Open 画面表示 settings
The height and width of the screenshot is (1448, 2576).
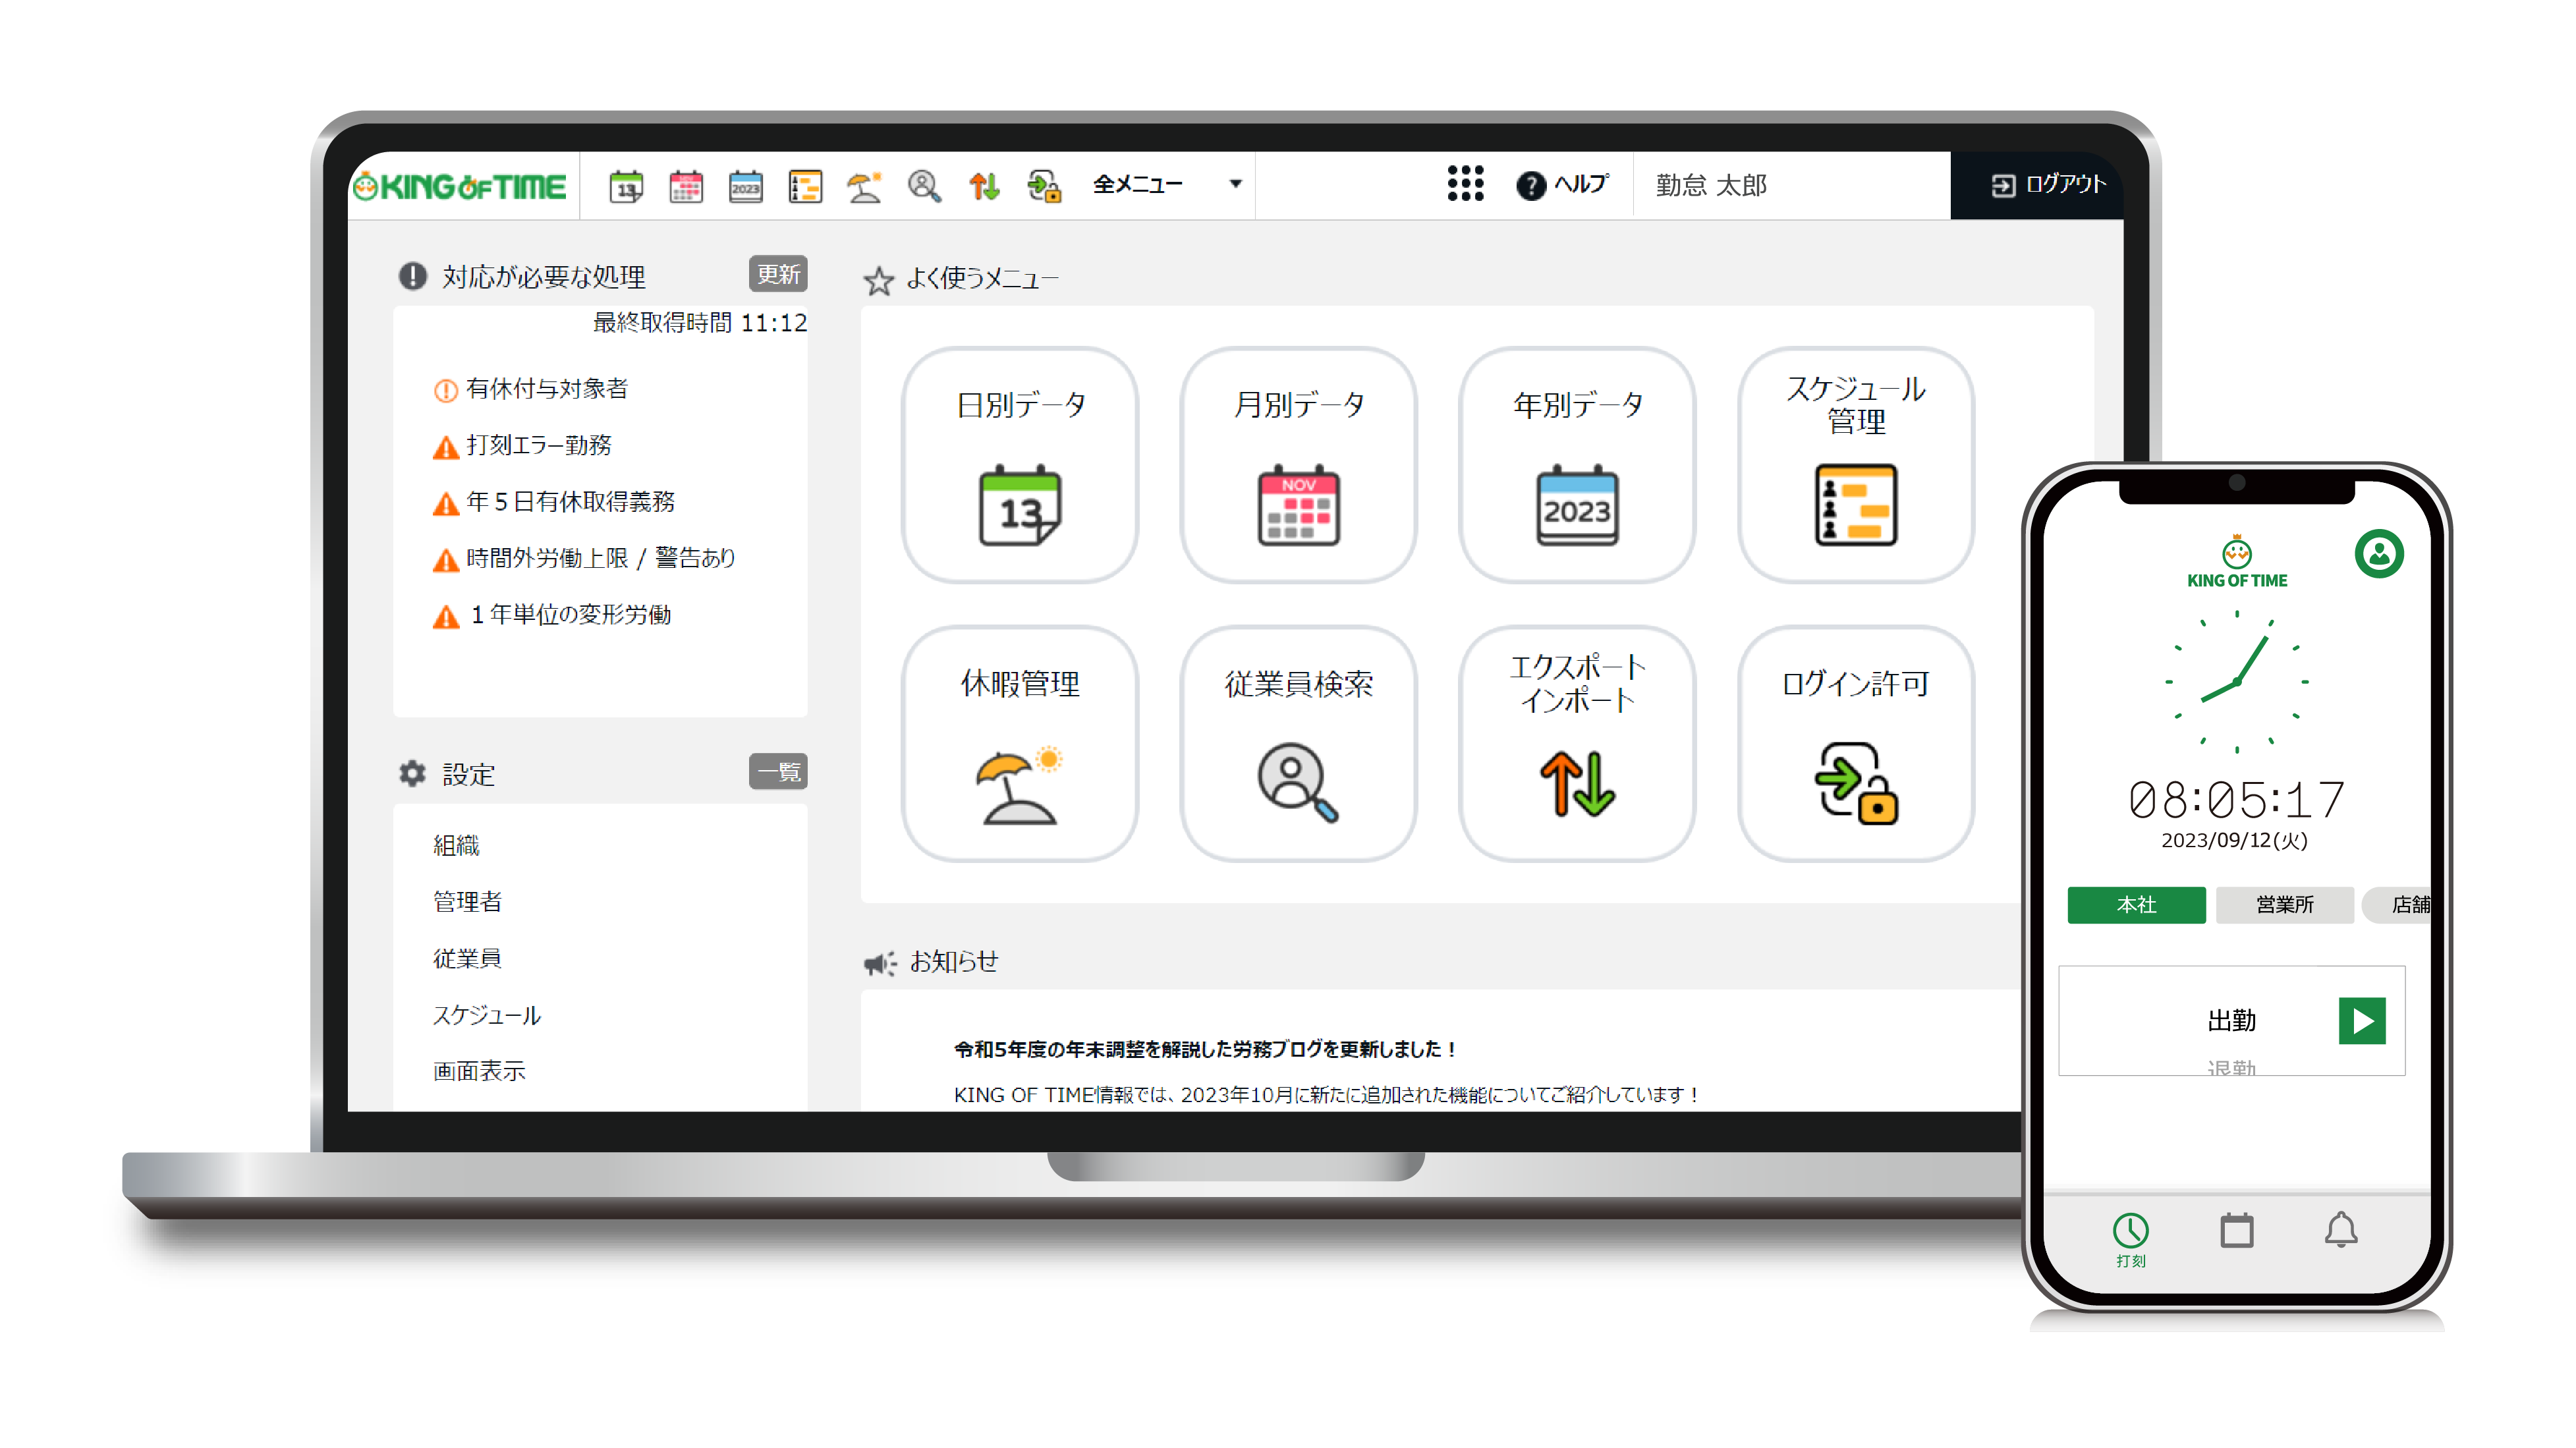tap(479, 1071)
